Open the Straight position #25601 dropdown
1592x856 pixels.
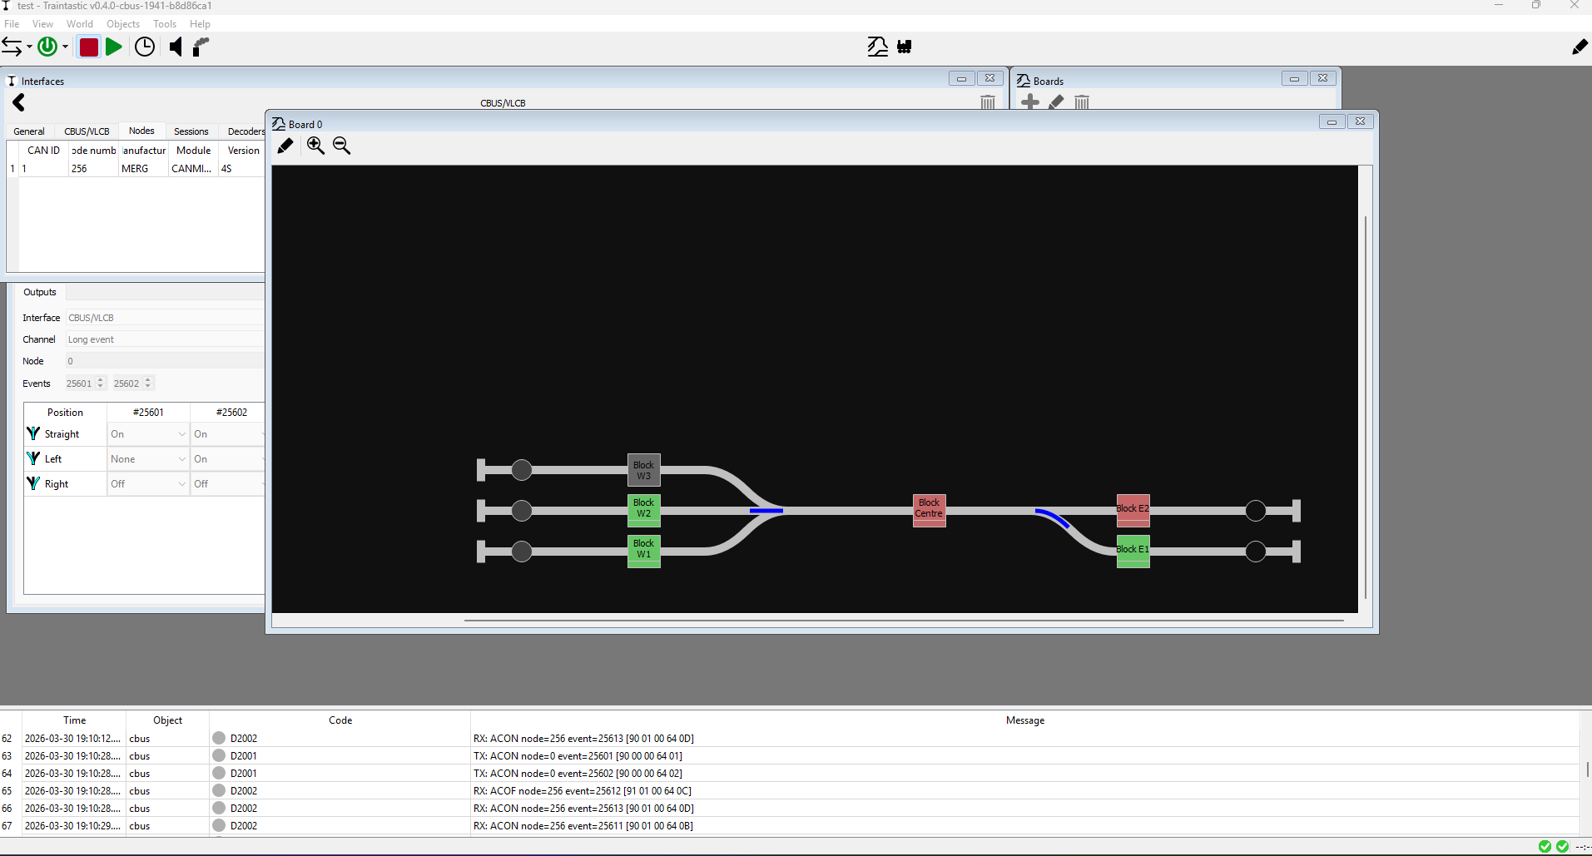click(148, 434)
